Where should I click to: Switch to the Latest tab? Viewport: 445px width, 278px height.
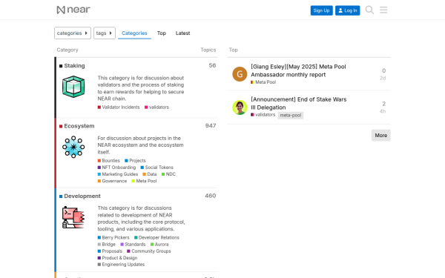182,33
